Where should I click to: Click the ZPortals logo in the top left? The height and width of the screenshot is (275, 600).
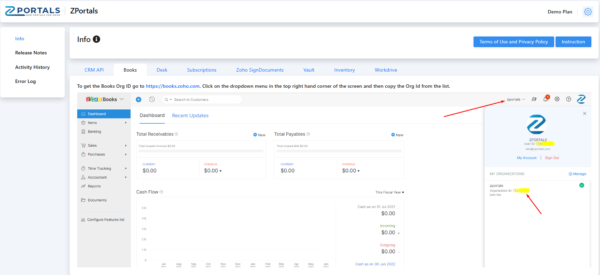click(33, 11)
